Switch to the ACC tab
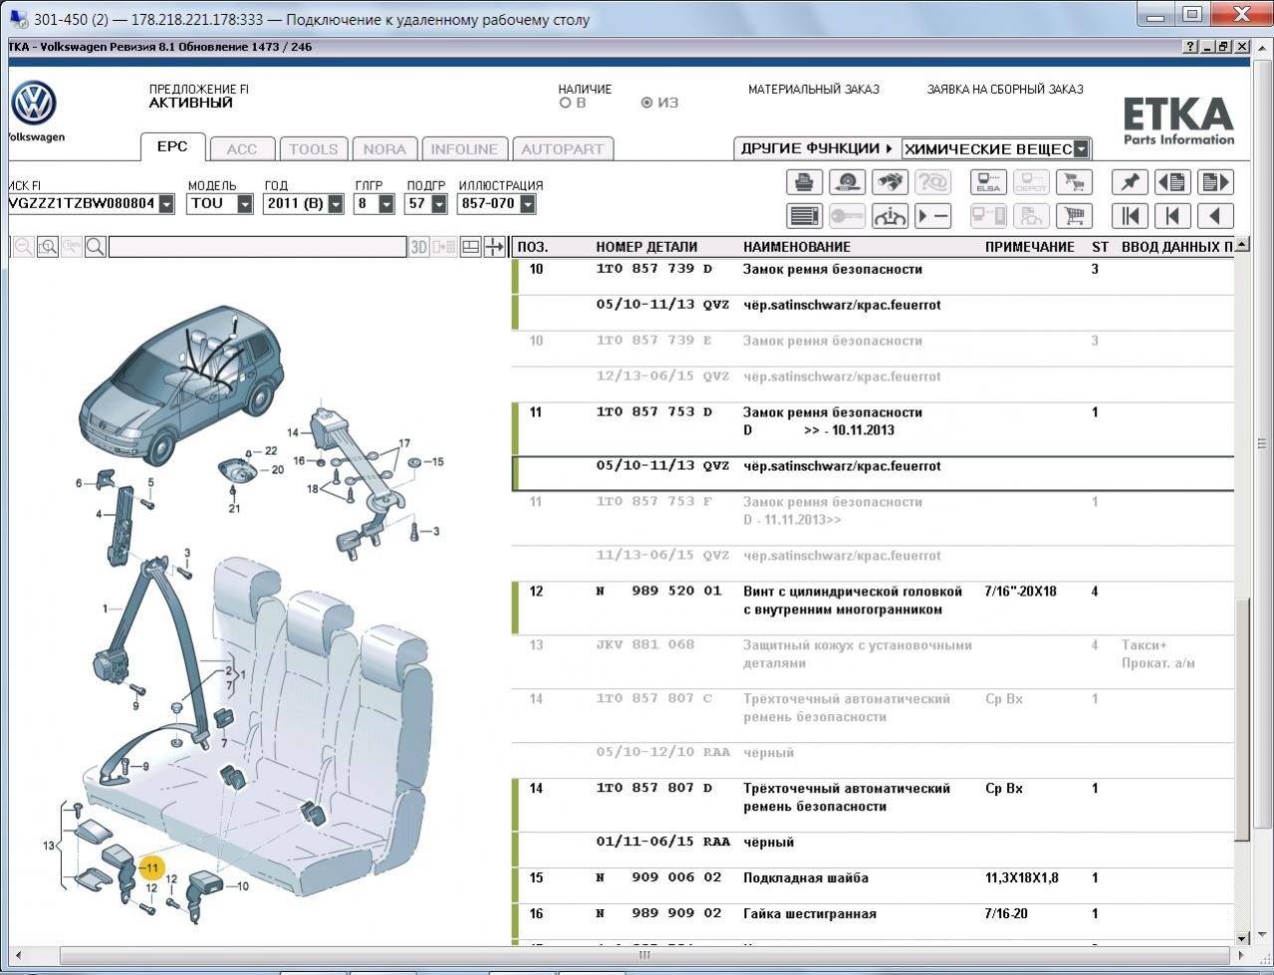 click(x=242, y=149)
